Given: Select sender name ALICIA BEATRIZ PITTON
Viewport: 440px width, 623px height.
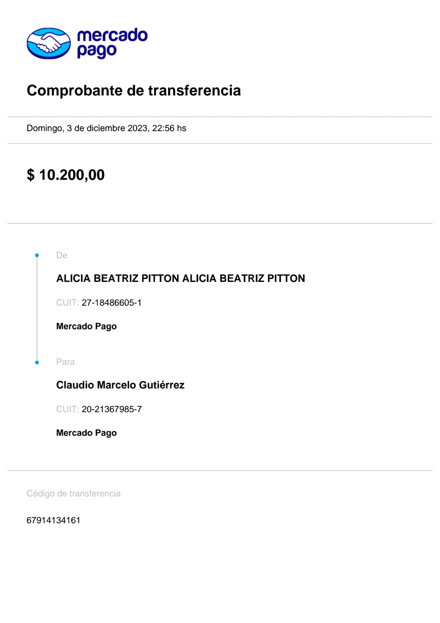Looking at the screenshot, I should click(180, 278).
